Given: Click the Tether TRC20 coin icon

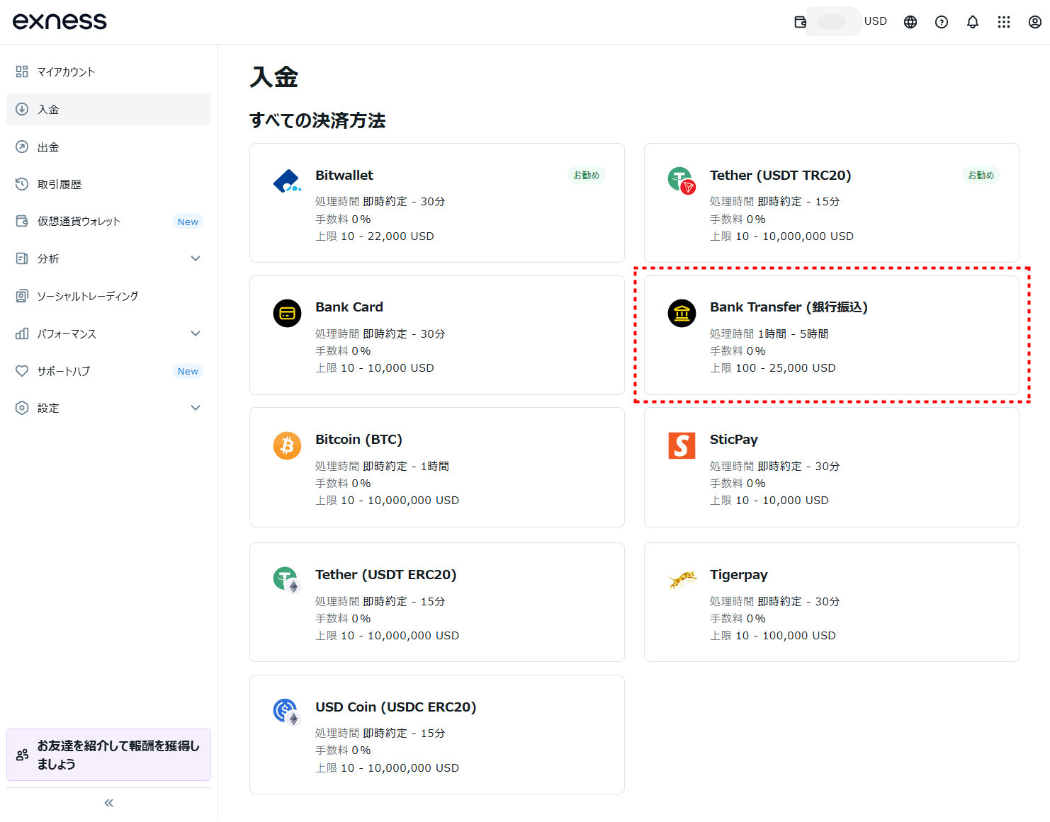Looking at the screenshot, I should (682, 180).
